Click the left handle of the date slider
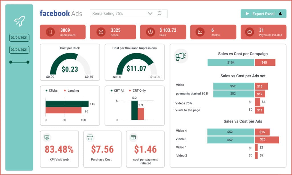This screenshot has width=292, height=175. 11,62
